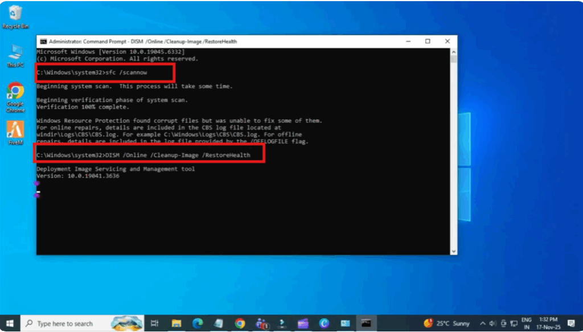Image resolution: width=583 pixels, height=332 pixels.
Task: Open Recycle Bin from the desktop
Action: [15, 14]
